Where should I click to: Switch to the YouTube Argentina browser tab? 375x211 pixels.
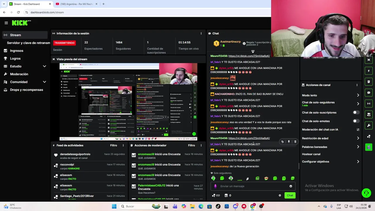(x=77, y=4)
